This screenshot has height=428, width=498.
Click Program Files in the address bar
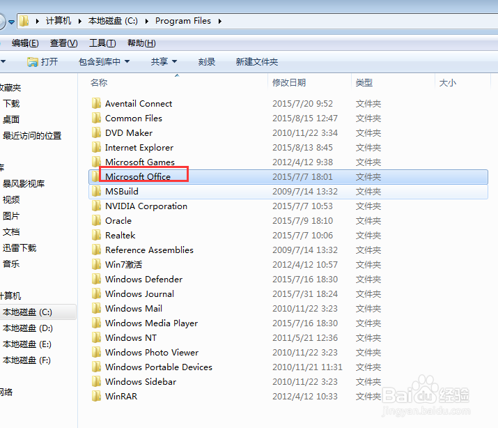[183, 21]
